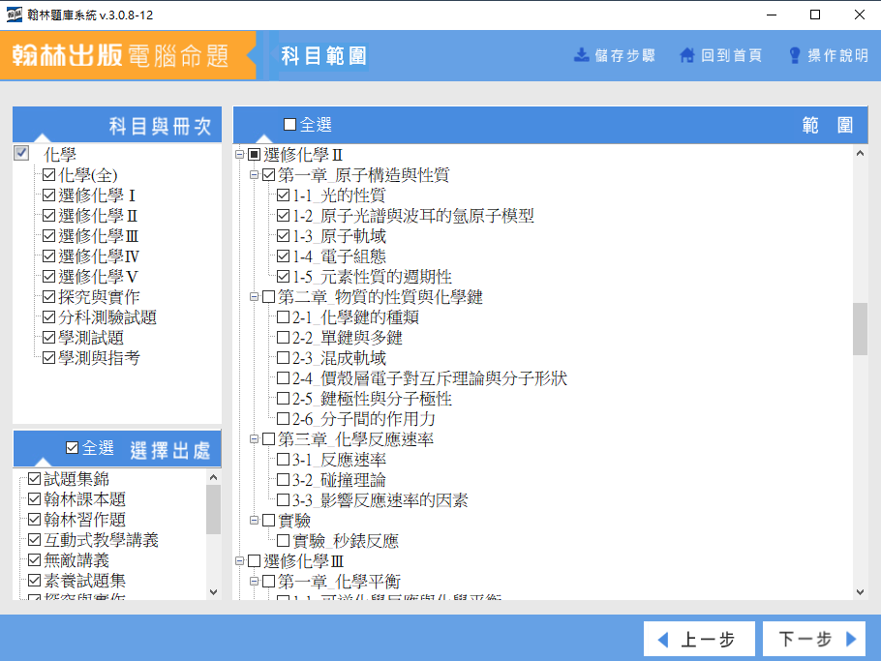Click the 範圍 tree scrollbar thumb

tap(860, 329)
